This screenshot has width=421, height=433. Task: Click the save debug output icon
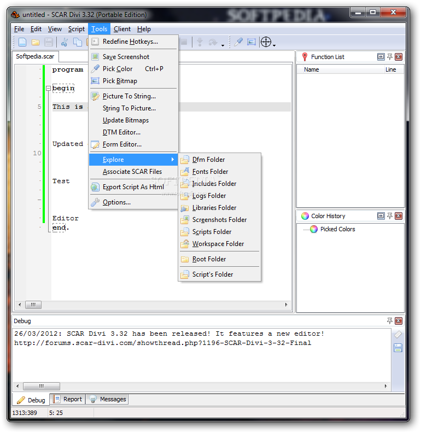click(398, 348)
